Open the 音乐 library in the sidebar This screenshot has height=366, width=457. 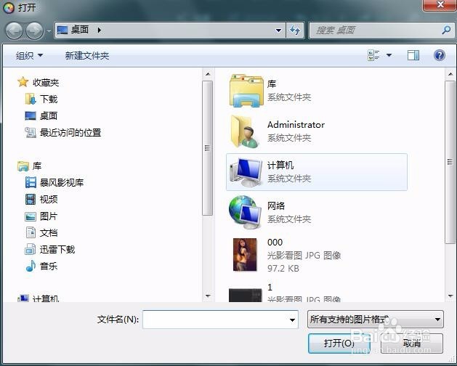(49, 266)
